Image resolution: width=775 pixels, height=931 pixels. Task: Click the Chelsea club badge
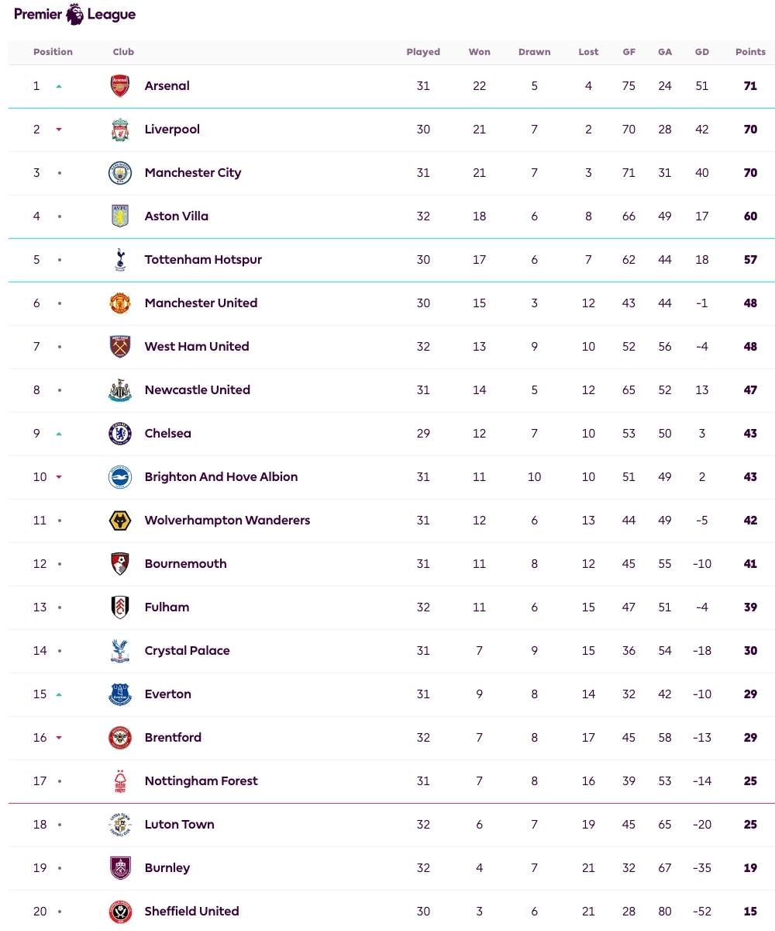click(120, 434)
